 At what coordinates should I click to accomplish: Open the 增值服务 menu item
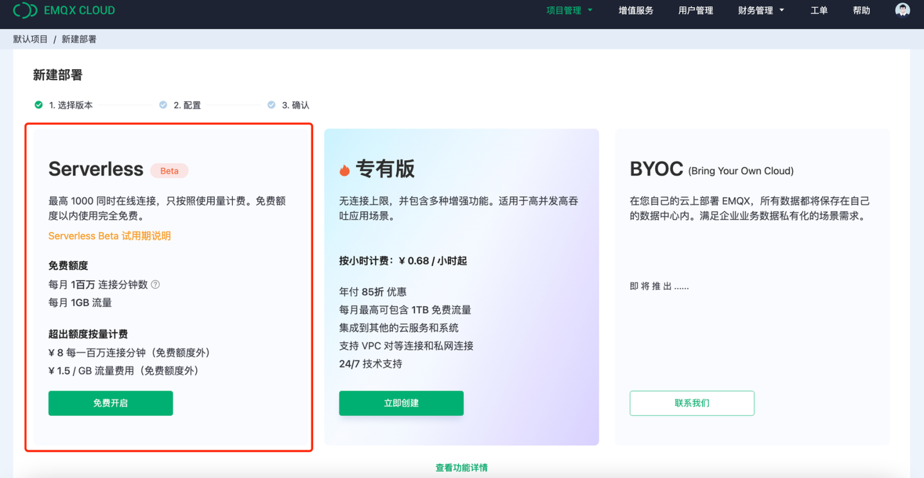[636, 10]
